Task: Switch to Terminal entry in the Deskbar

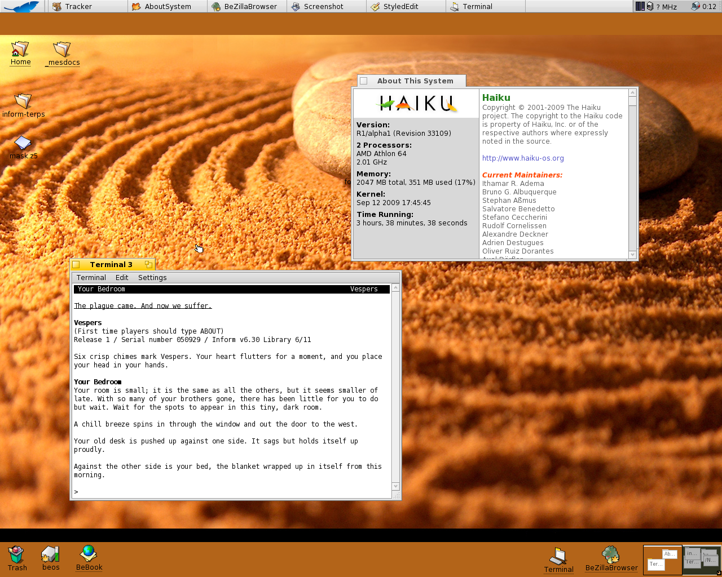Action: tap(486, 6)
